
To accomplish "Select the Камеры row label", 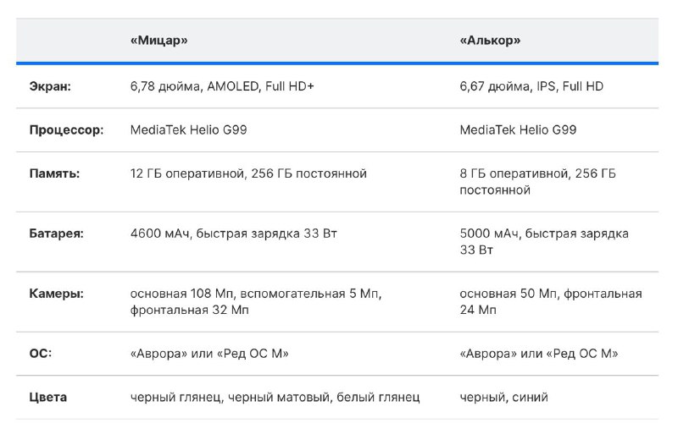I will point(56,294).
